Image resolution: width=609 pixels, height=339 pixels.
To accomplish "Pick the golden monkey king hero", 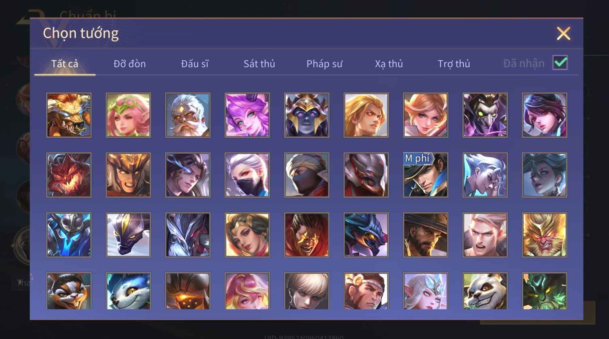I will pos(544,235).
